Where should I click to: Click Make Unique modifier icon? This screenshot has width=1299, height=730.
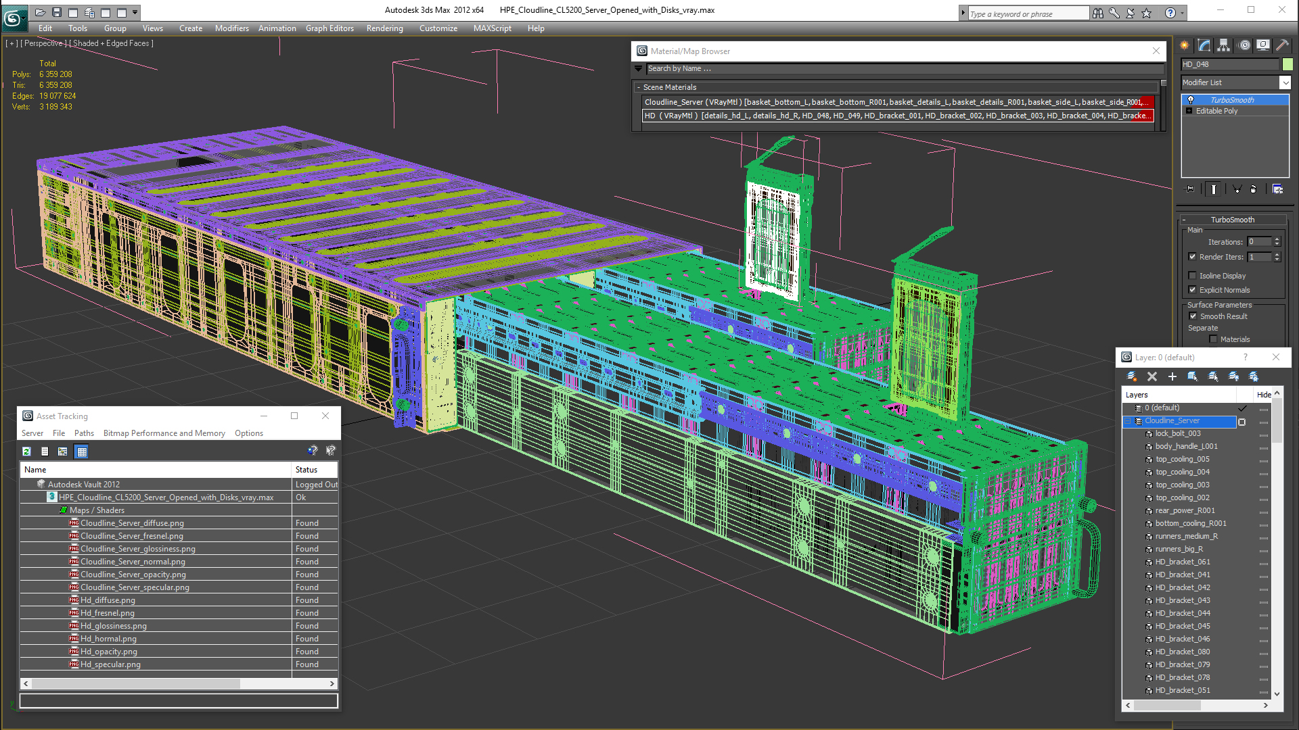coord(1237,189)
